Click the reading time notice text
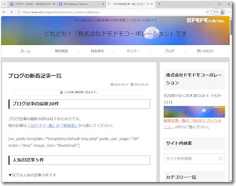The width and height of the screenshot is (236, 186). [x=79, y=92]
